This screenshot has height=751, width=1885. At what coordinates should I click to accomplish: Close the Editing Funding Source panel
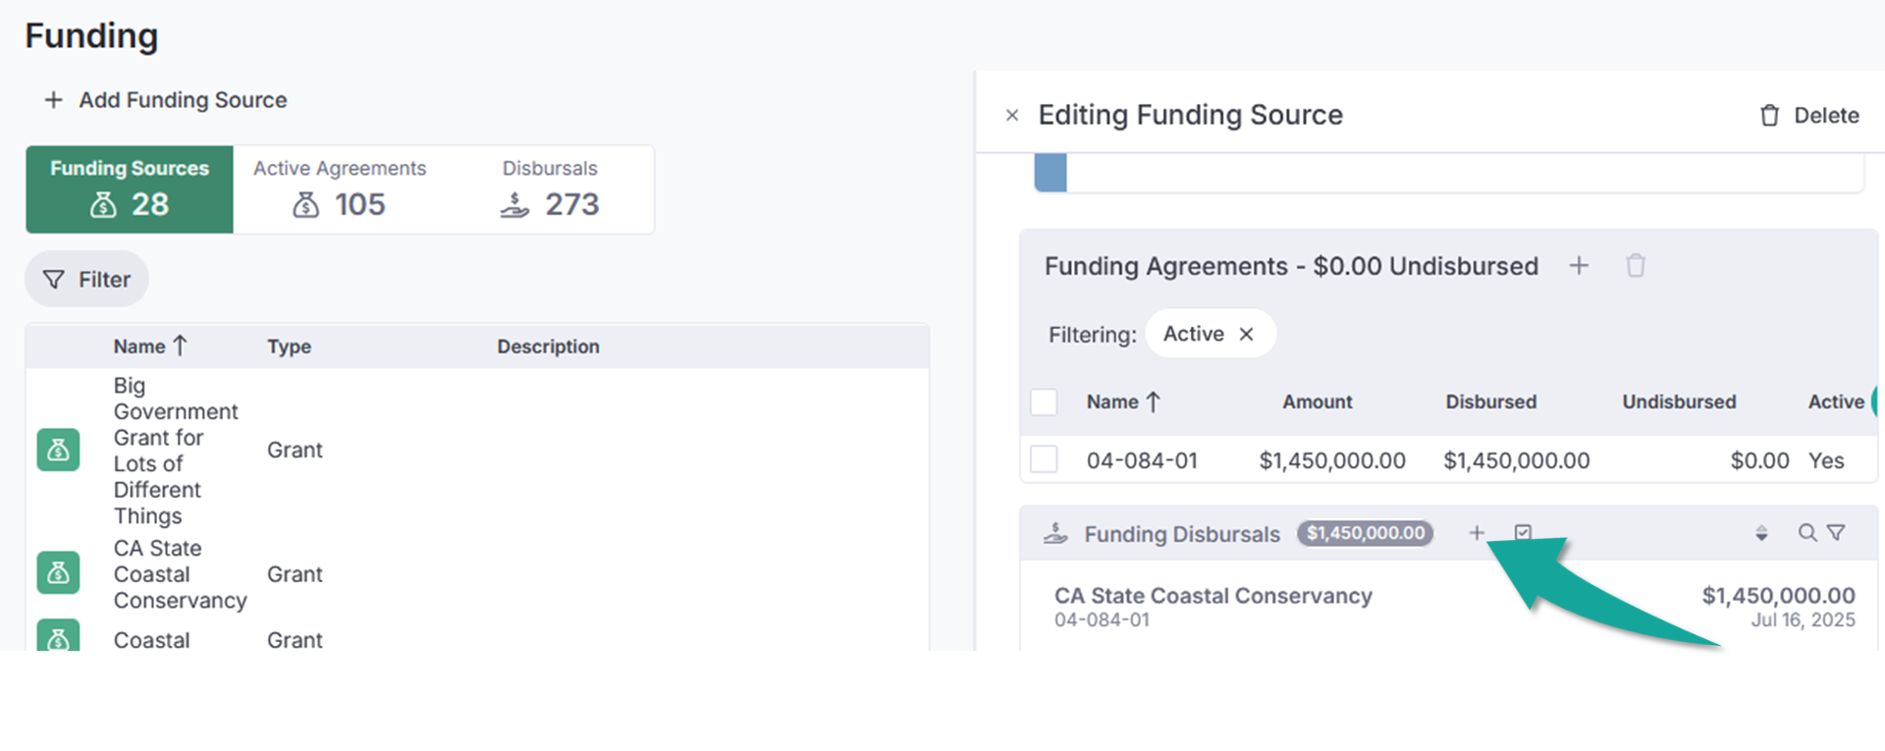[x=1012, y=116]
